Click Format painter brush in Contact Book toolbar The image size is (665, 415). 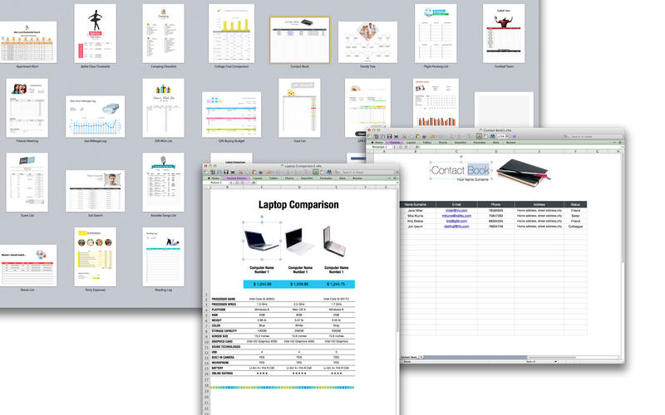coord(424,136)
